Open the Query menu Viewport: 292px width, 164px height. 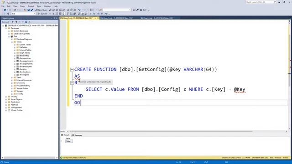(22, 6)
